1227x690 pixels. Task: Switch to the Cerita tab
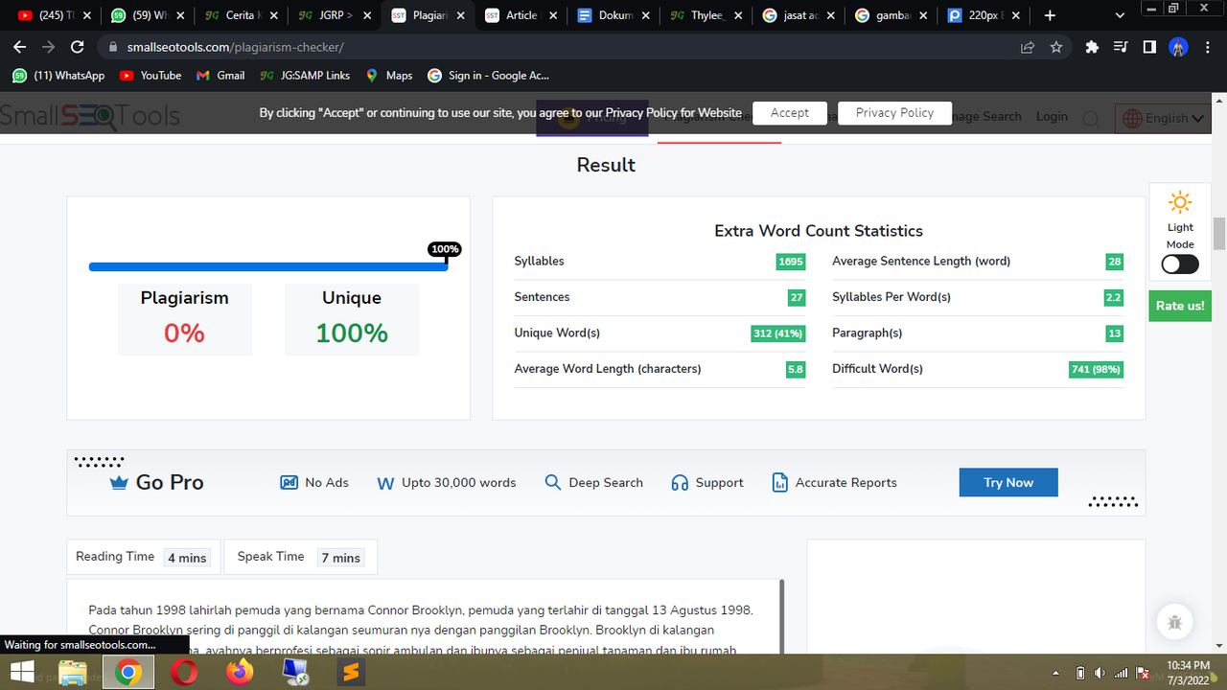[240, 15]
